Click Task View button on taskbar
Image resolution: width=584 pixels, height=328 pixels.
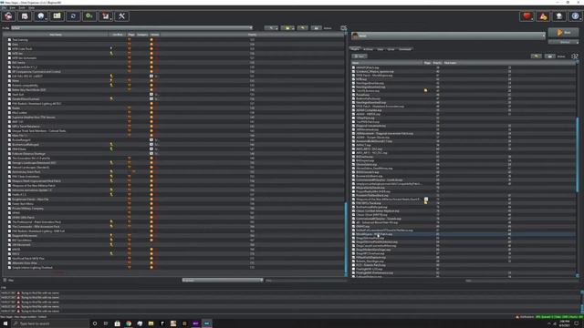click(x=106, y=323)
